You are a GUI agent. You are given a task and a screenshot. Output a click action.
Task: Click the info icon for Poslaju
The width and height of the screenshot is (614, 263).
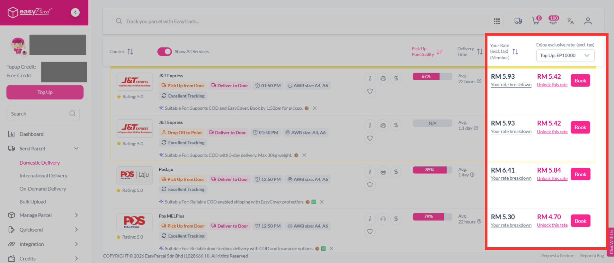pyautogui.click(x=370, y=172)
